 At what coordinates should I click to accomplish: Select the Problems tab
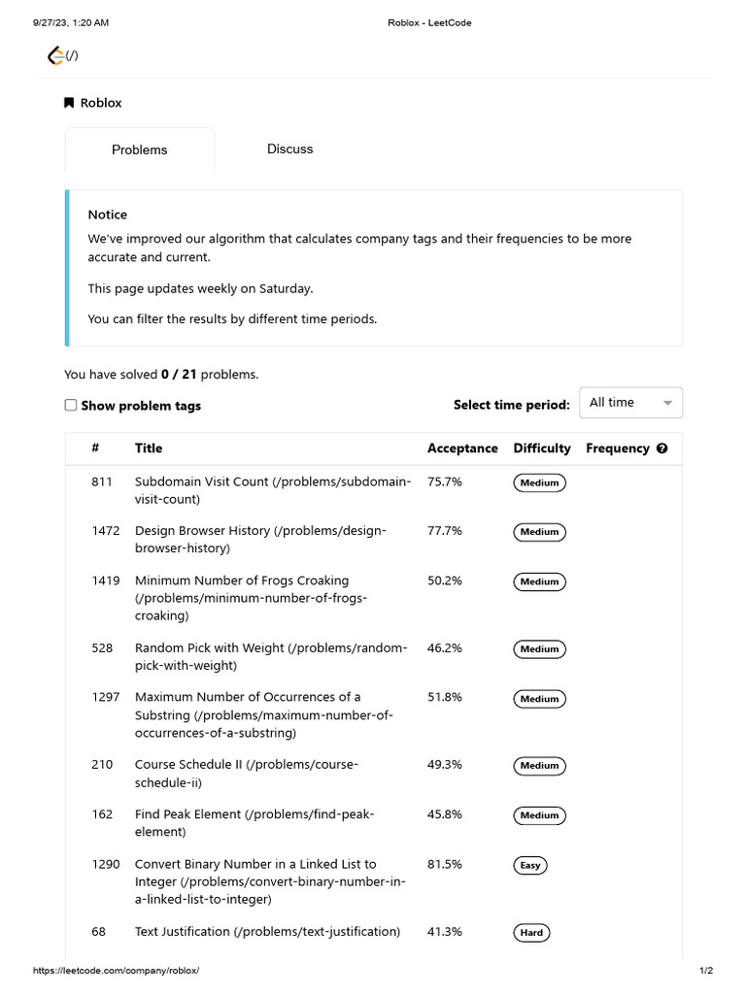(139, 149)
